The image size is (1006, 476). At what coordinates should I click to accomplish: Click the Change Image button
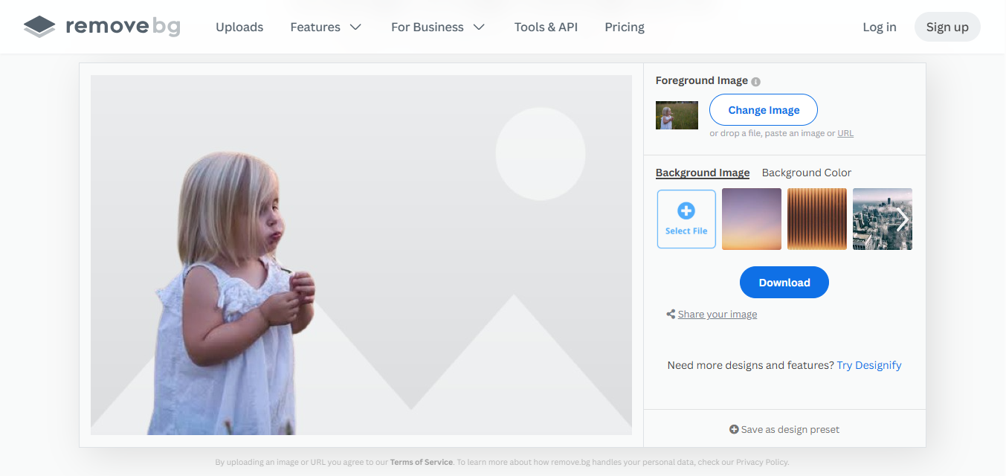[x=764, y=110]
